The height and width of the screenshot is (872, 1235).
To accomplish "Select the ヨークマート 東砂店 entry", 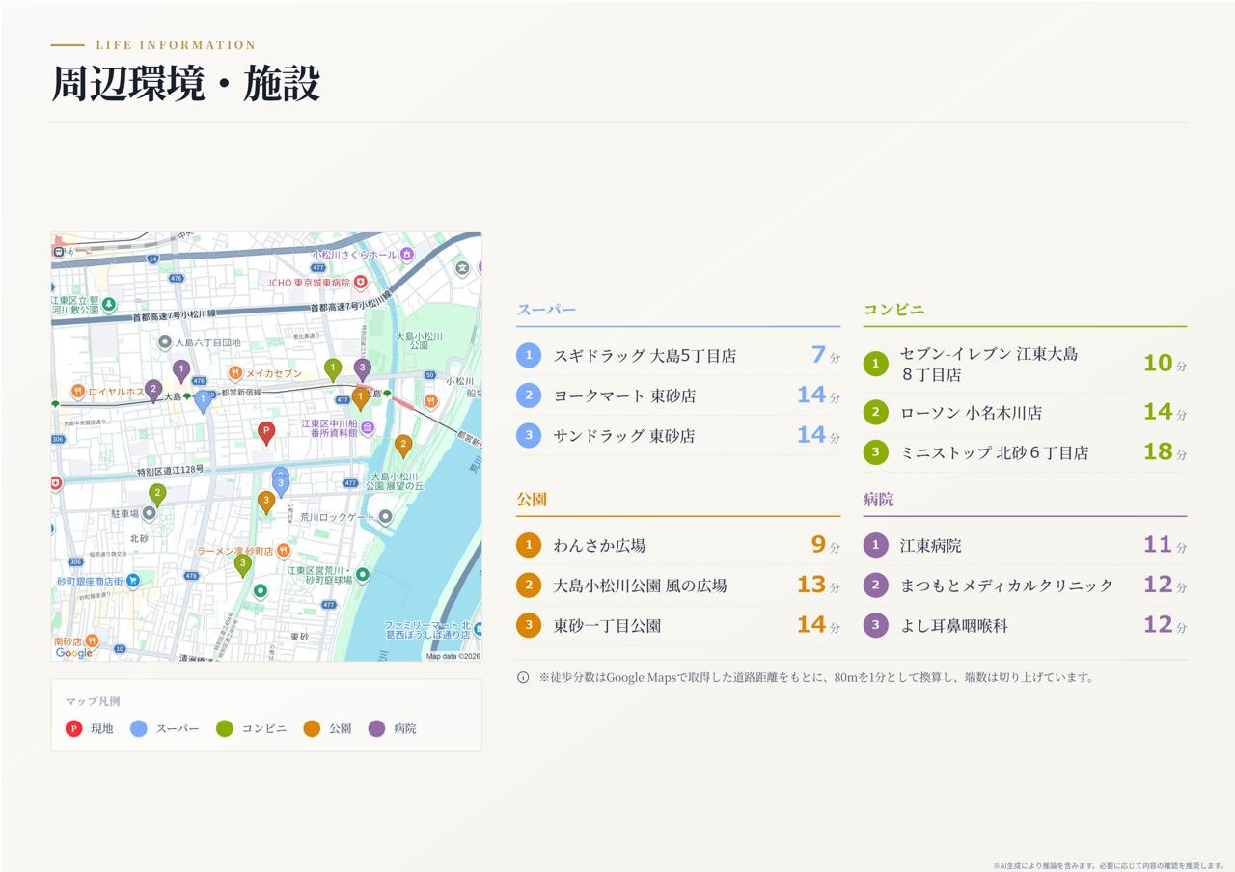I will (x=678, y=395).
